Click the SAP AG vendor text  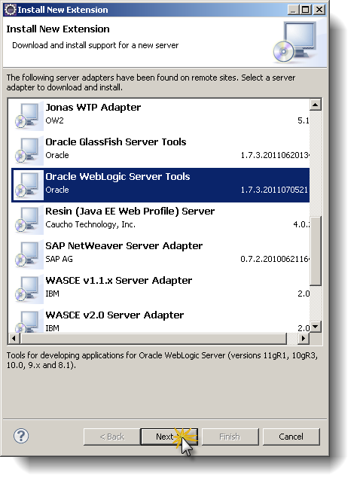coord(59,259)
